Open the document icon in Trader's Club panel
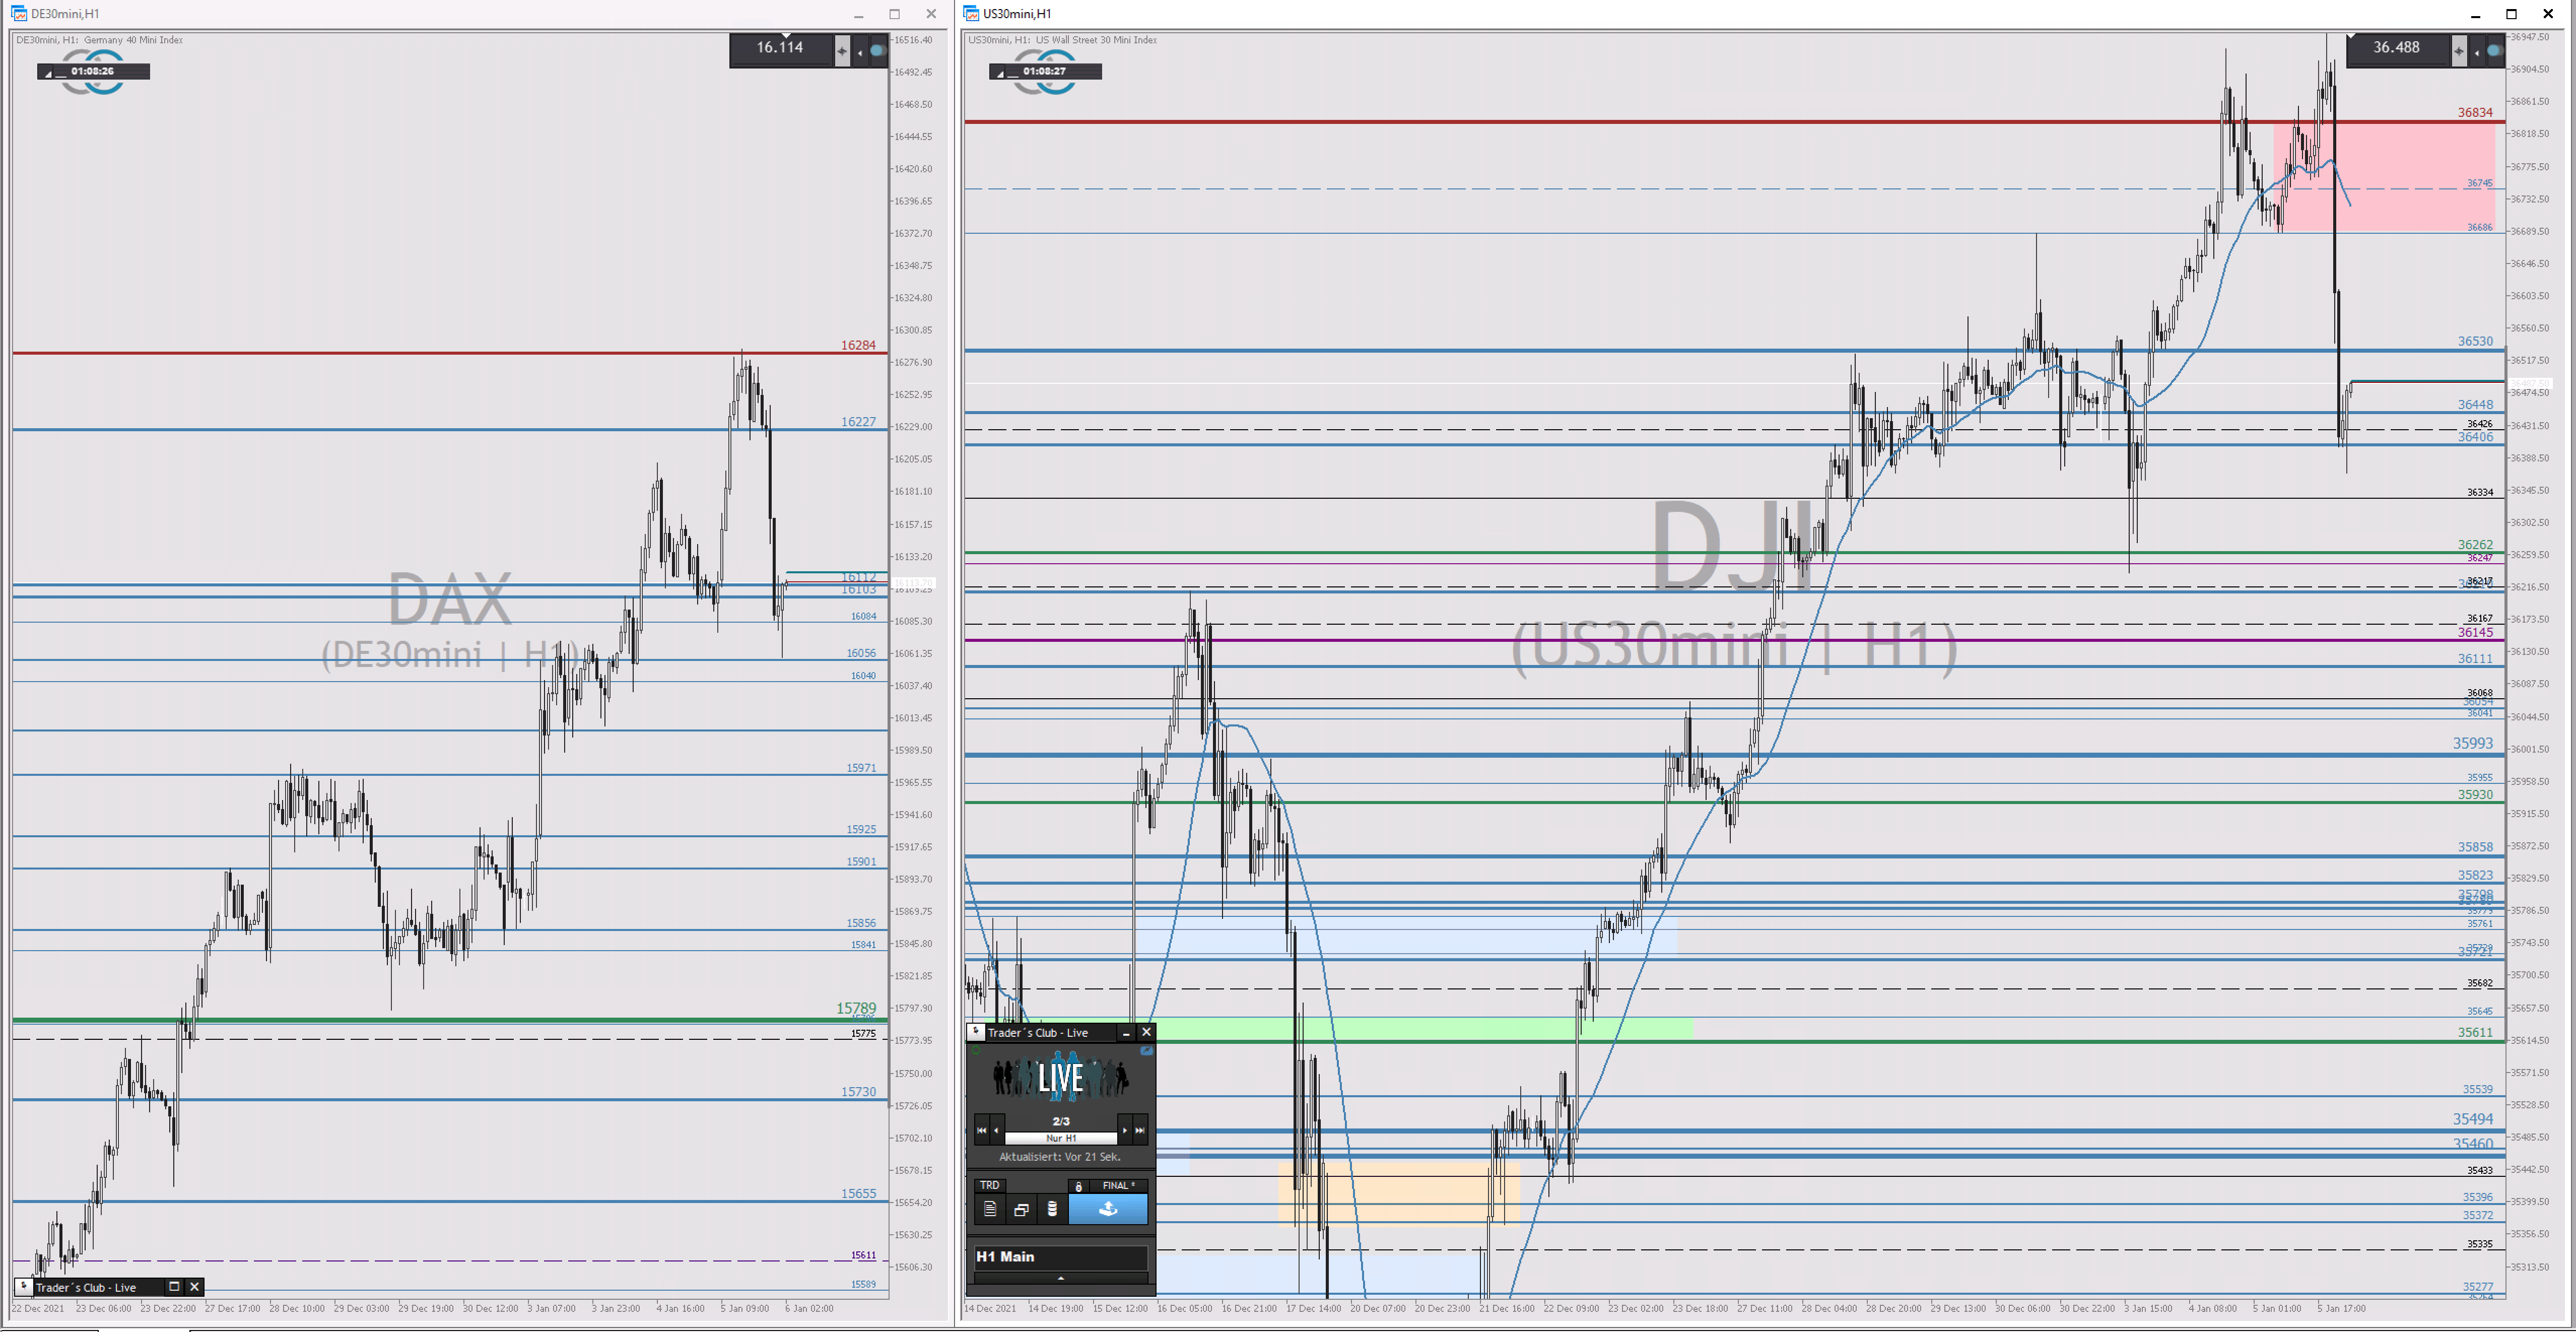The height and width of the screenshot is (1332, 2576). click(990, 1209)
